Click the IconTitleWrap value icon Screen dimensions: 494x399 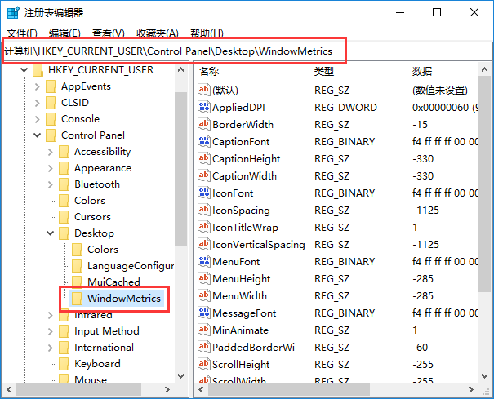[x=203, y=227]
